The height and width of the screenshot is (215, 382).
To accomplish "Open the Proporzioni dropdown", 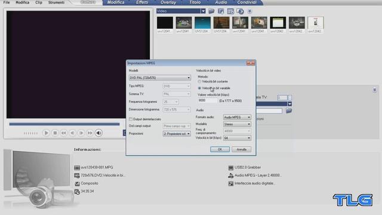I will (177, 134).
